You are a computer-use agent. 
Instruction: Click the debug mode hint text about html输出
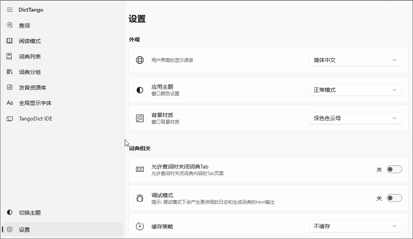click(x=213, y=202)
